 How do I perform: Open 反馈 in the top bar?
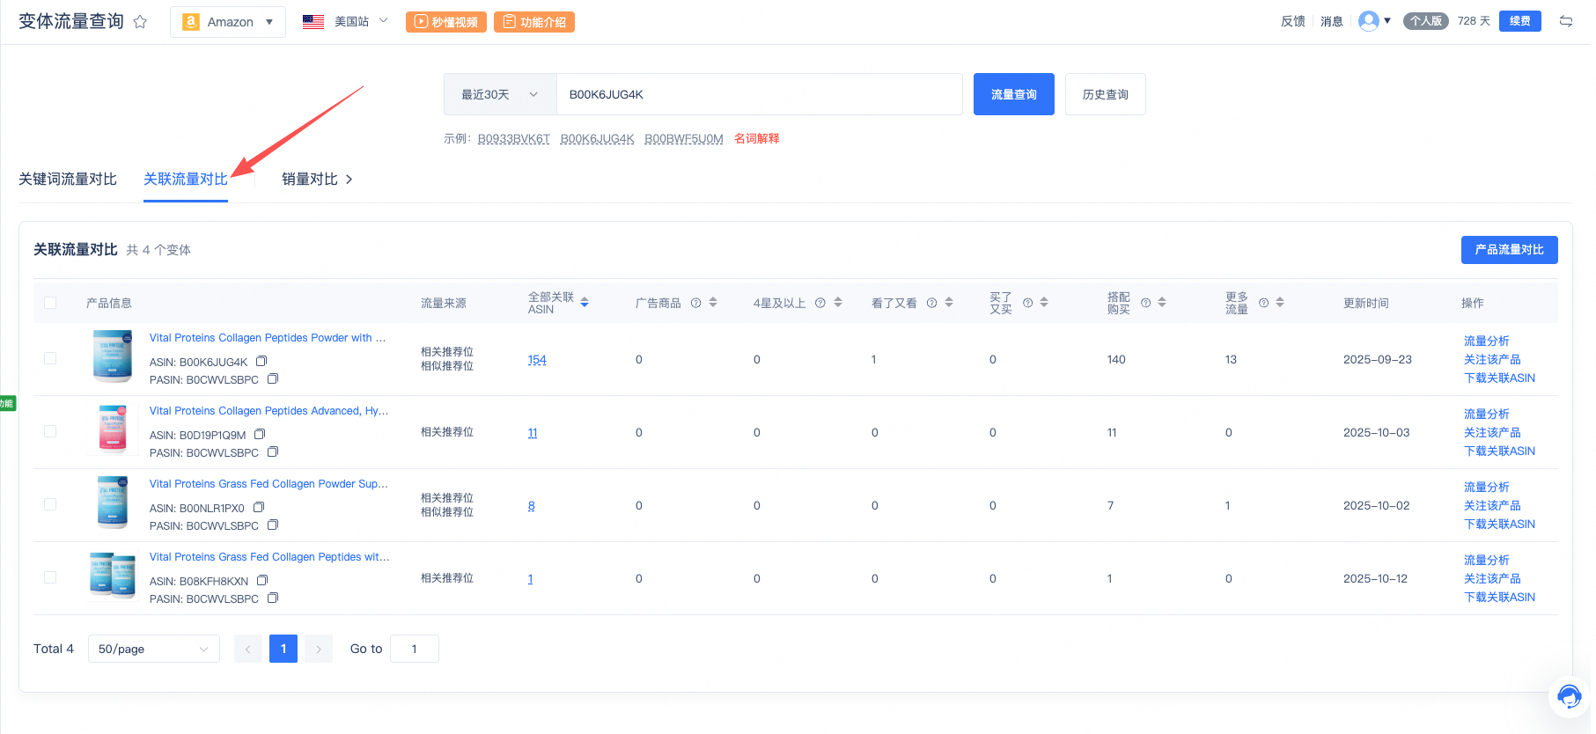1293,21
